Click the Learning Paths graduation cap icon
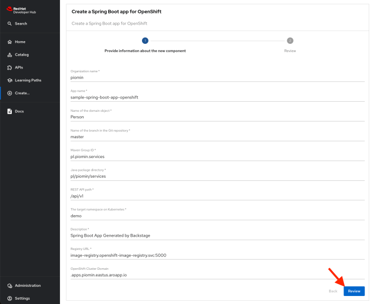This screenshot has height=304, width=373. click(10, 80)
